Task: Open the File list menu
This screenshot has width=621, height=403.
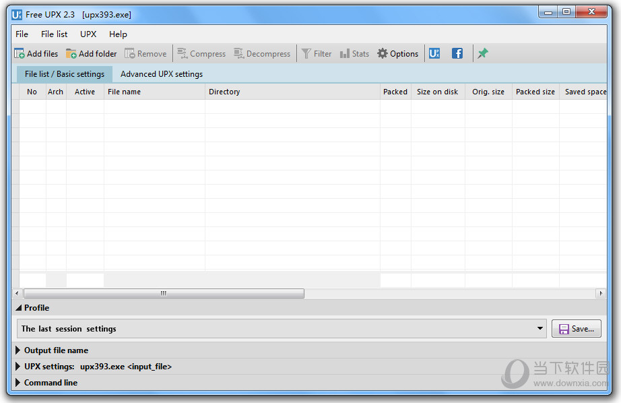Action: (x=55, y=34)
